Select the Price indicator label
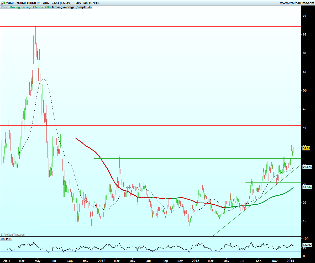This screenshot has height=263, width=315. click(4, 7)
